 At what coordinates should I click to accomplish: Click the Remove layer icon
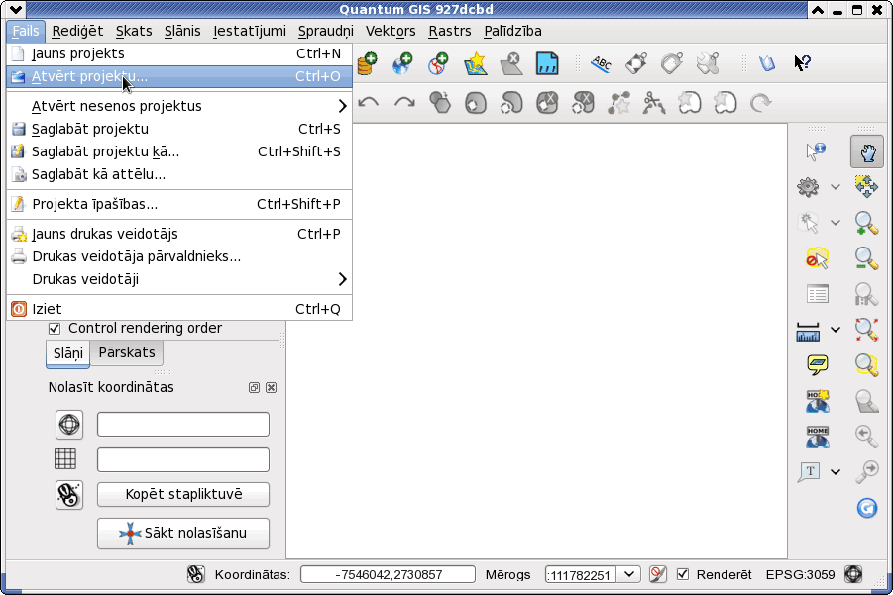(511, 63)
